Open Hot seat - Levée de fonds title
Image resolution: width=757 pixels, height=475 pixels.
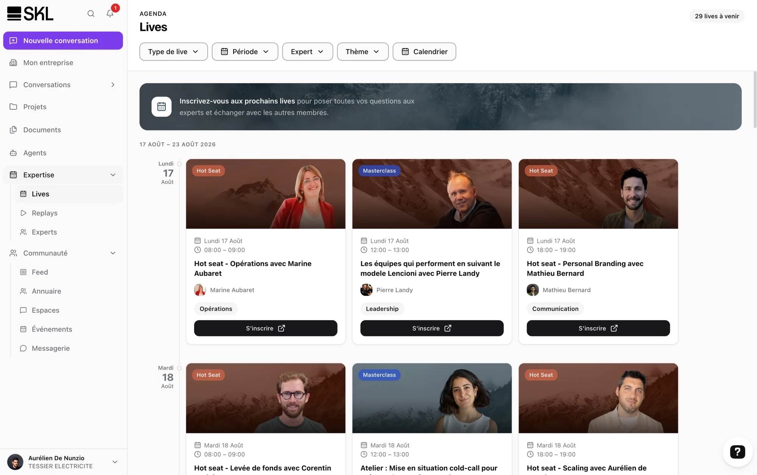[x=263, y=468]
